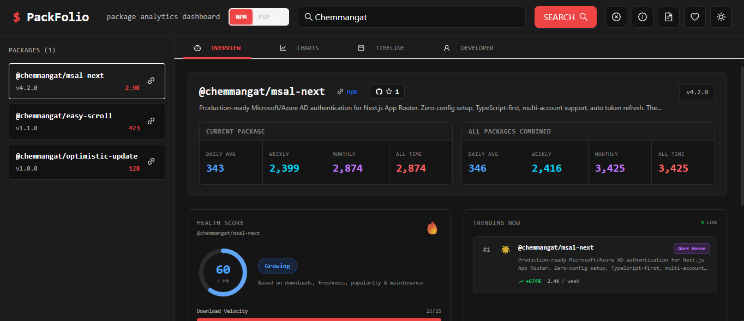Click the flame icon on the Health Score card
This screenshot has width=744, height=321.
click(x=432, y=228)
